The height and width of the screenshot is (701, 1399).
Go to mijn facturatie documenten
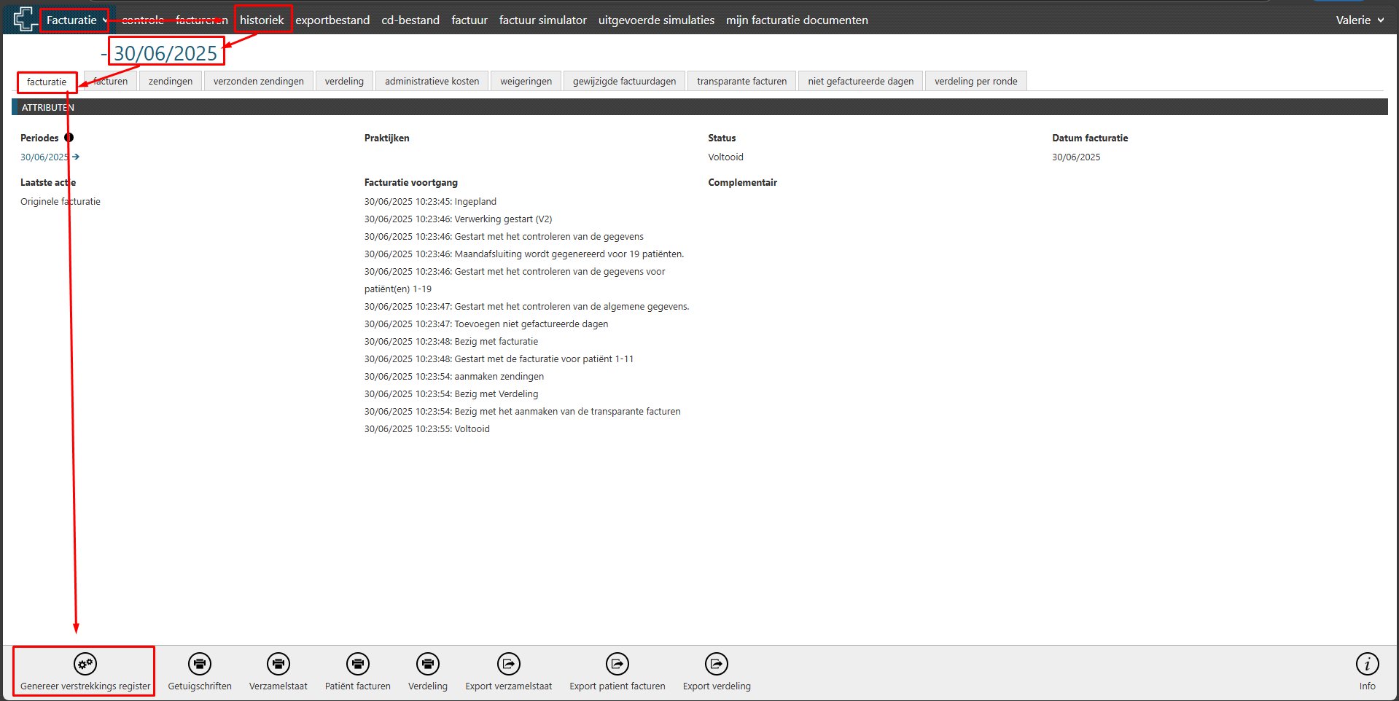point(797,20)
